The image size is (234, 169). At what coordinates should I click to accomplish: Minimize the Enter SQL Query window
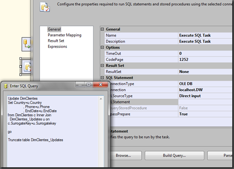(x=80, y=85)
